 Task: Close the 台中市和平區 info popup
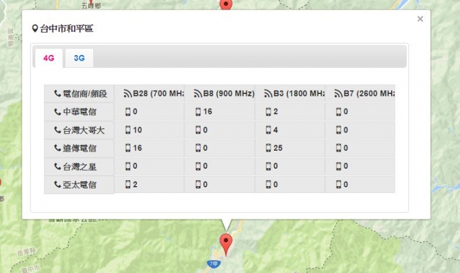420,19
